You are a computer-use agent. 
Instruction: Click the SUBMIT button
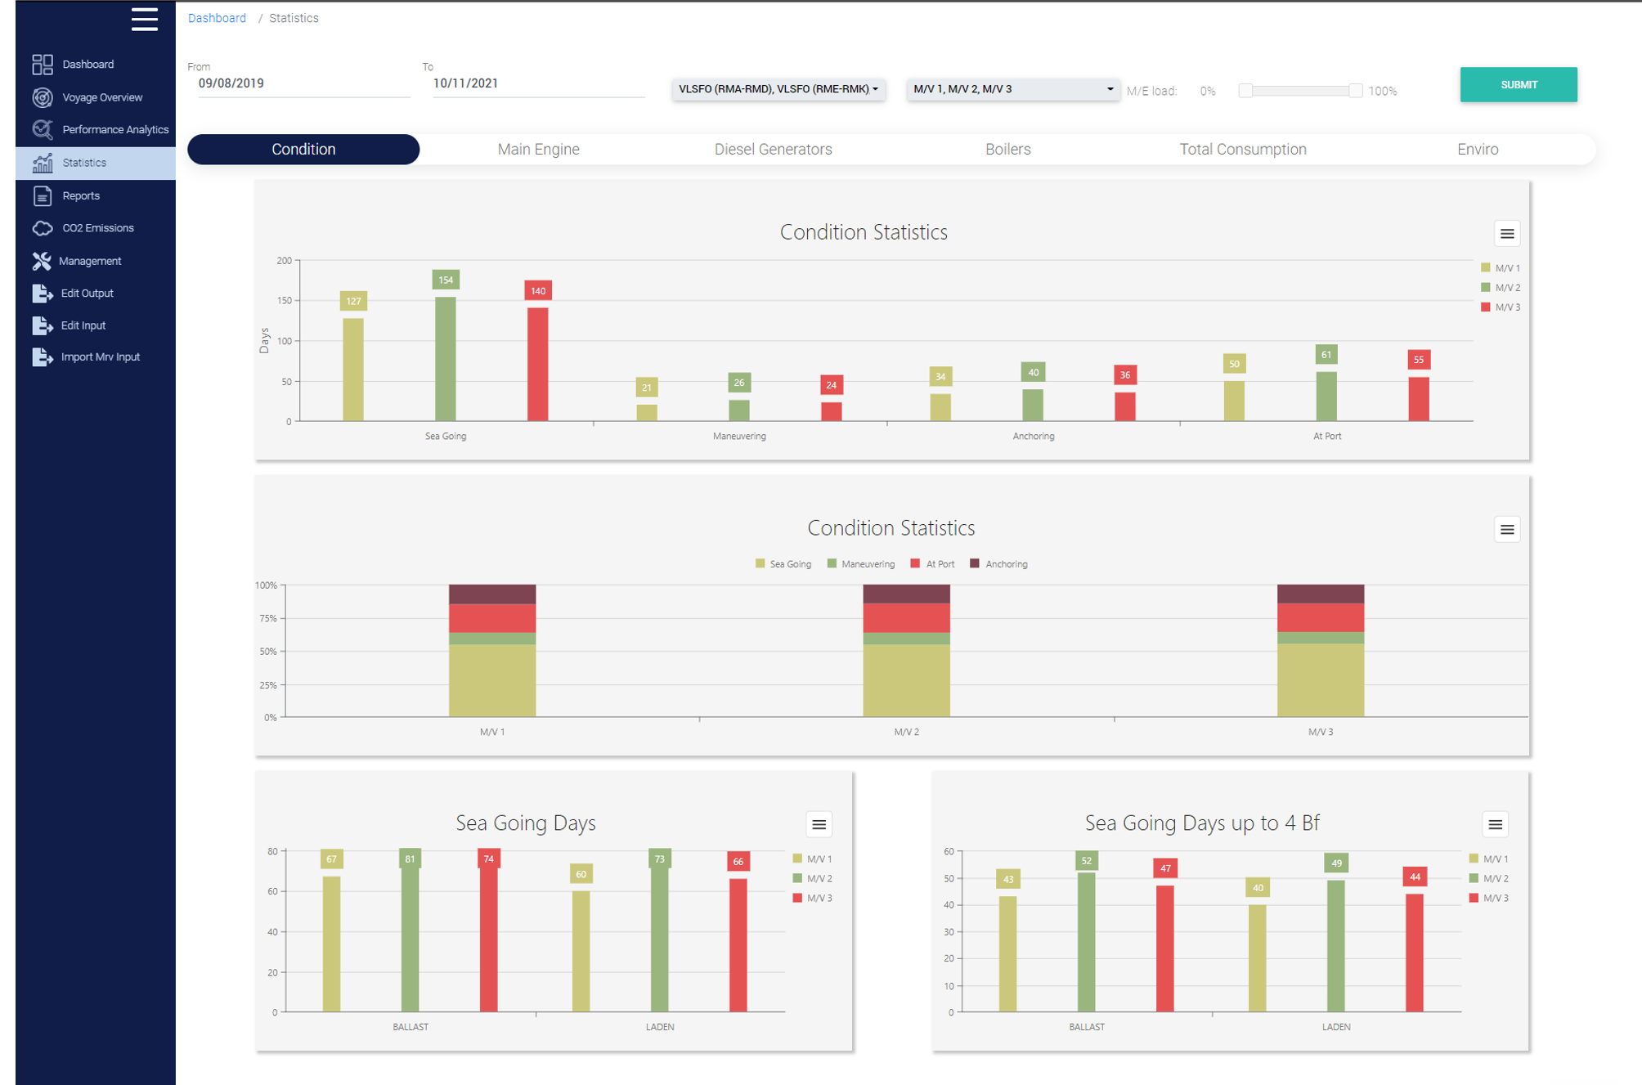pos(1518,85)
